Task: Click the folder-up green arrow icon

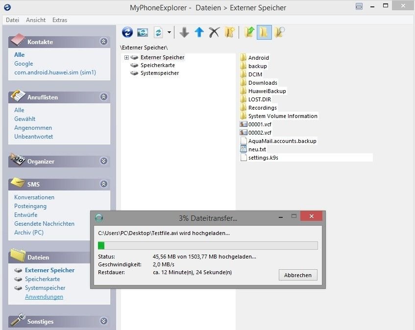Action: click(x=249, y=32)
